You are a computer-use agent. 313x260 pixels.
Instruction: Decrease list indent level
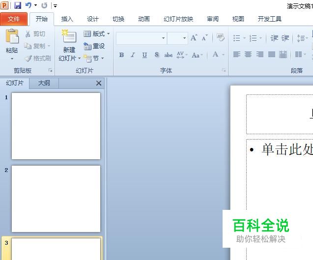point(274,38)
